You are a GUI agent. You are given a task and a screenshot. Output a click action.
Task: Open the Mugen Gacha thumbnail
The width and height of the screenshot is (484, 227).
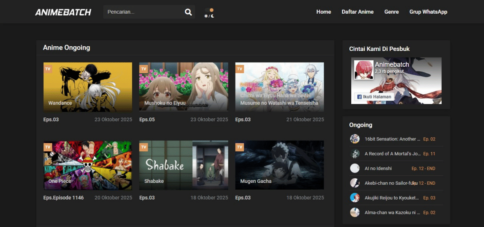point(280,165)
